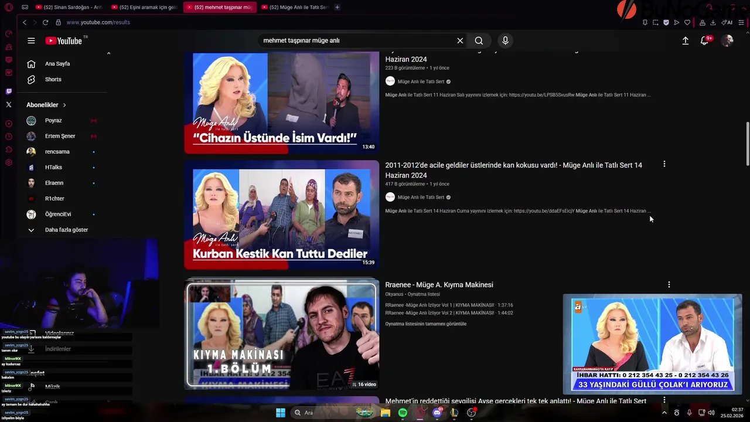This screenshot has width=750, height=422.
Task: Play 'Cihazın Üstünde İsim Vardı!' thumbnail
Action: 282,103
